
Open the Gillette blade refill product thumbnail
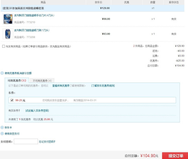click(8, 19)
